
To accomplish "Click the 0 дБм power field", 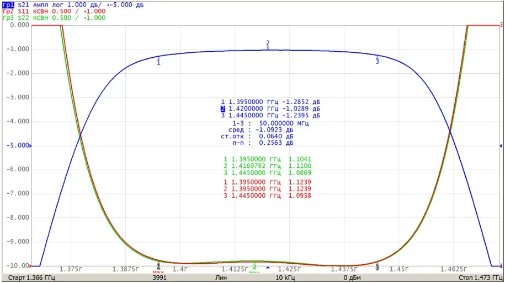I will tap(352, 277).
